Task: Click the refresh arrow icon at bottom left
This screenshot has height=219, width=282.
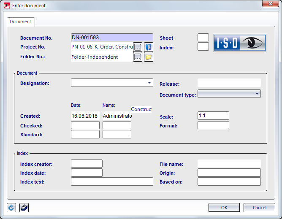Action: pyautogui.click(x=11, y=208)
